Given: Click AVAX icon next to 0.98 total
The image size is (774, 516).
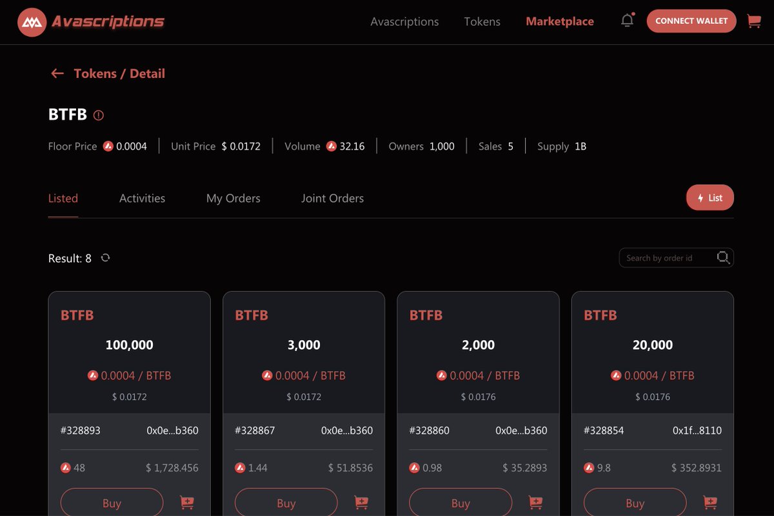Looking at the screenshot, I should 415,468.
